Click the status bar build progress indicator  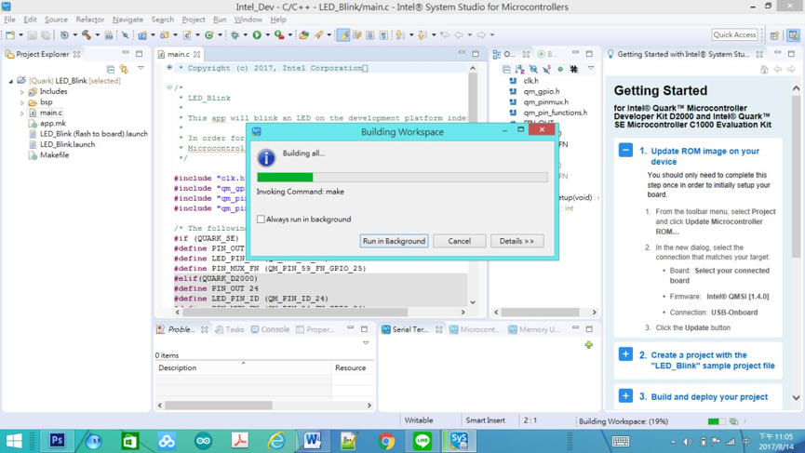click(x=717, y=421)
